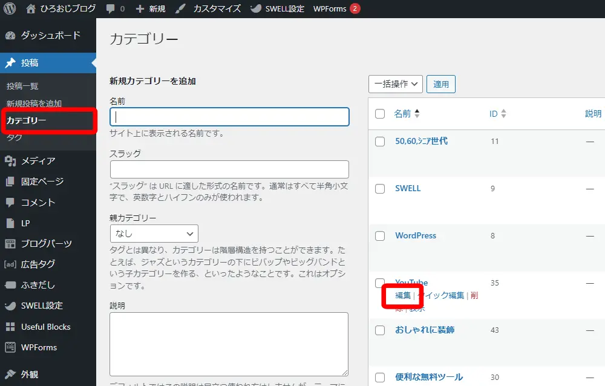
Task: Open ダッシュボード gauge icon
Action: [x=10, y=36]
